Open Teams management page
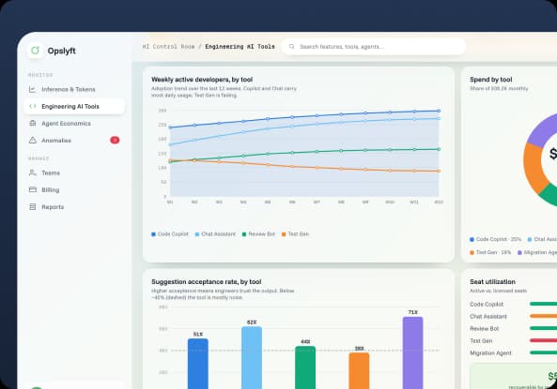 coord(74,173)
